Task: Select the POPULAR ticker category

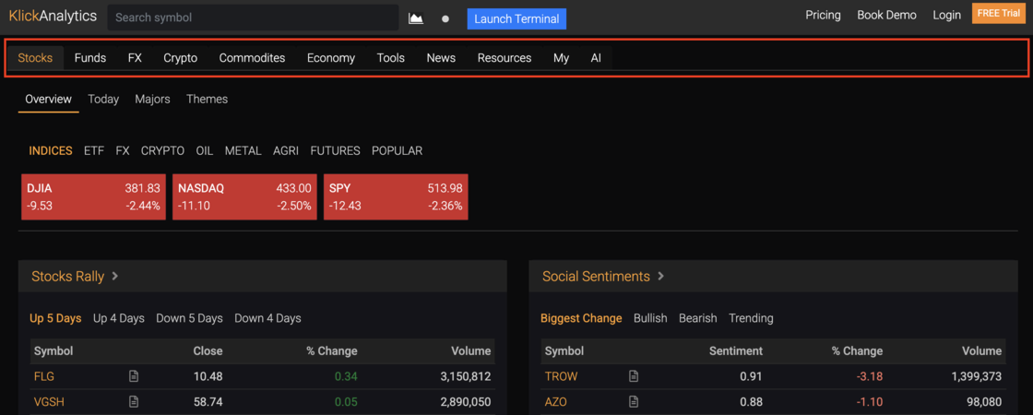Action: pyautogui.click(x=398, y=151)
